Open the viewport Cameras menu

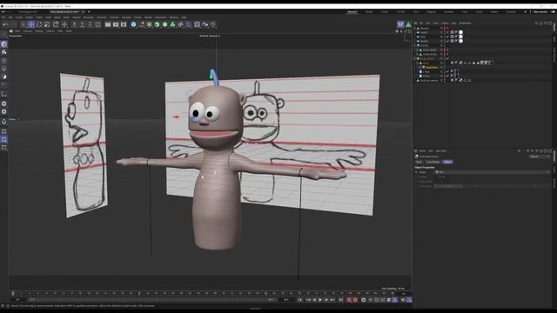pos(28,31)
